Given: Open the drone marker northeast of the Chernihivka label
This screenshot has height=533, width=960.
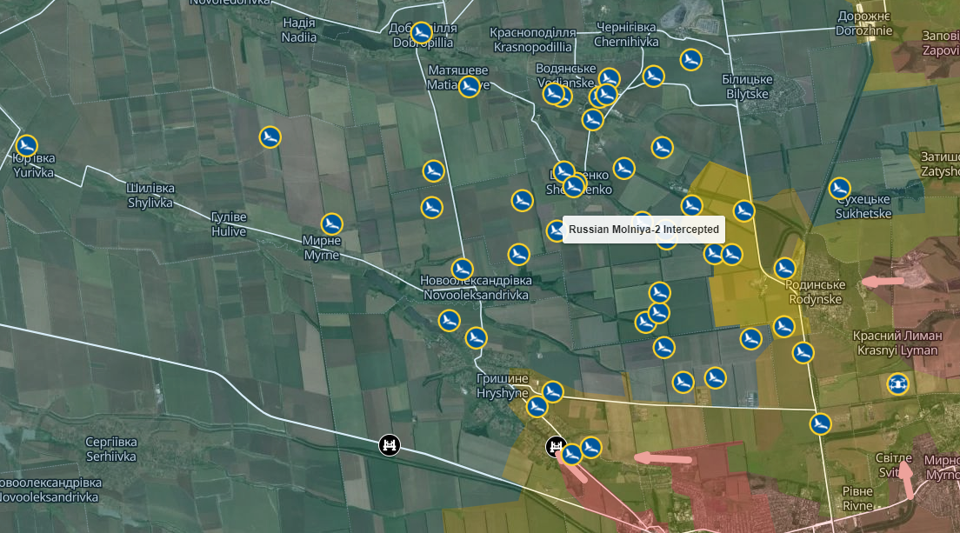Looking at the screenshot, I should click(690, 60).
